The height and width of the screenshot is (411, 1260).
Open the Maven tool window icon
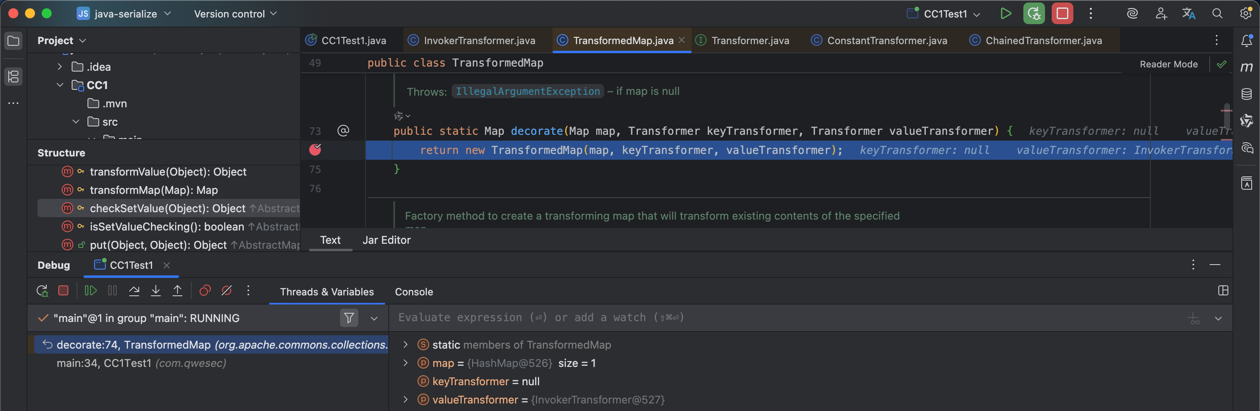coord(1246,67)
